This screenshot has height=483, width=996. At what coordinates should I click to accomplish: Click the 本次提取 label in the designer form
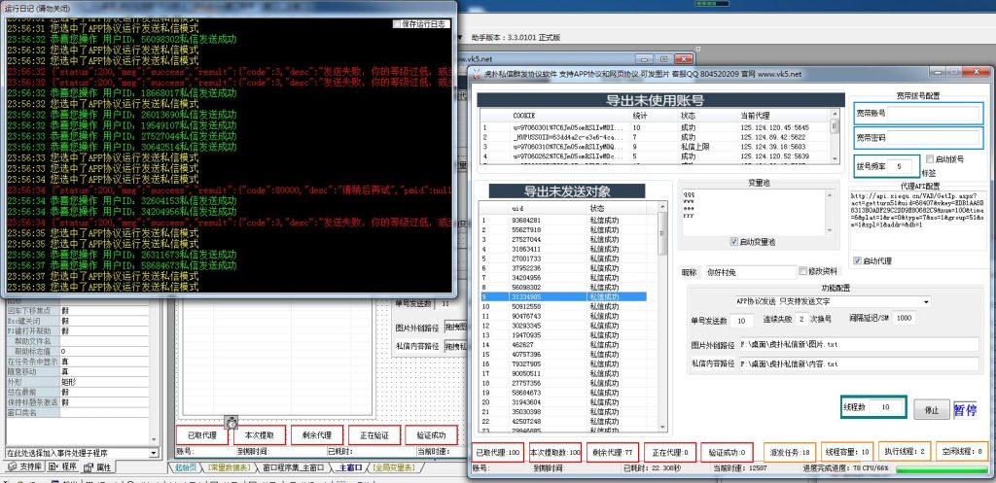pos(259,435)
